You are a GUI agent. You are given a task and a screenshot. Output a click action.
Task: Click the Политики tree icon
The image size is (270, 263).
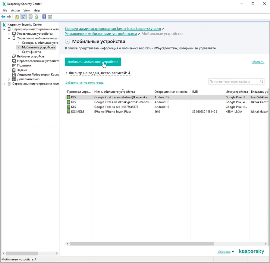click(14, 66)
